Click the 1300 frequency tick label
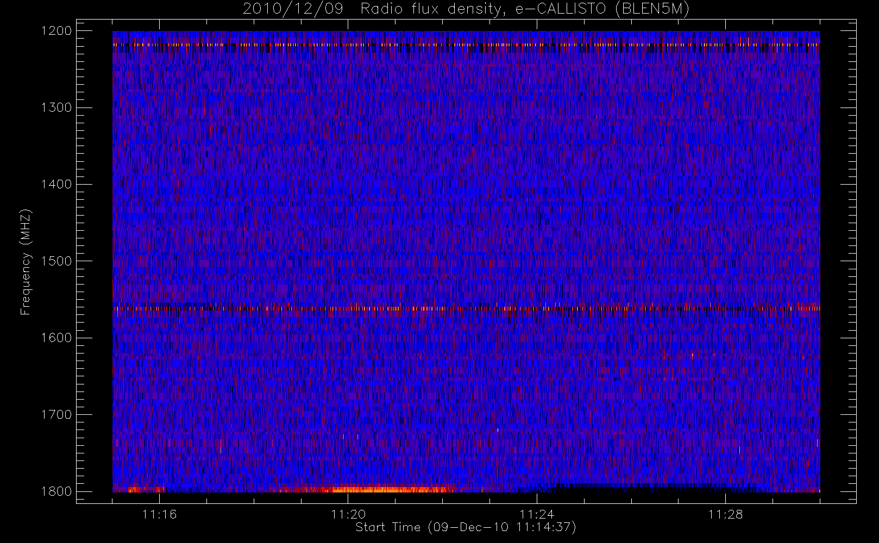 56,108
